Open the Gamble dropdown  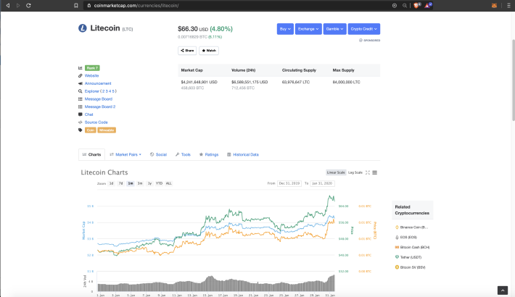pyautogui.click(x=334, y=29)
